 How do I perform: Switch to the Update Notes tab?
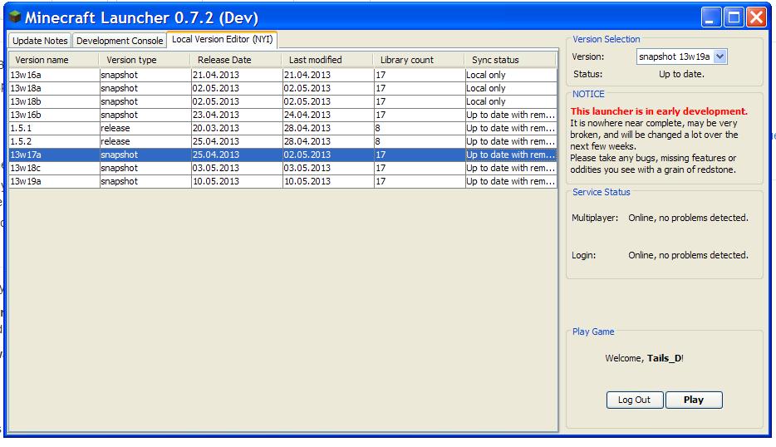(x=40, y=41)
